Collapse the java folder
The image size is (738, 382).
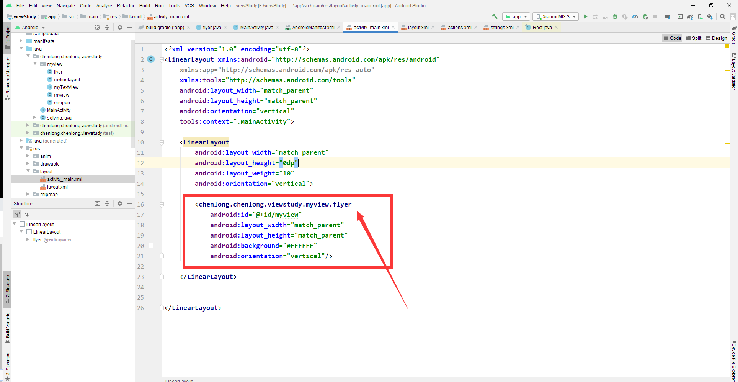click(x=21, y=49)
